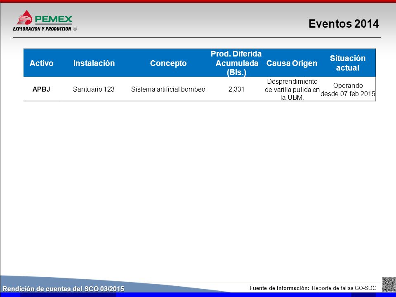
Task: Click 'Rendición de cuentas del SCO 03/2015' footer
Action: [x=64, y=289]
